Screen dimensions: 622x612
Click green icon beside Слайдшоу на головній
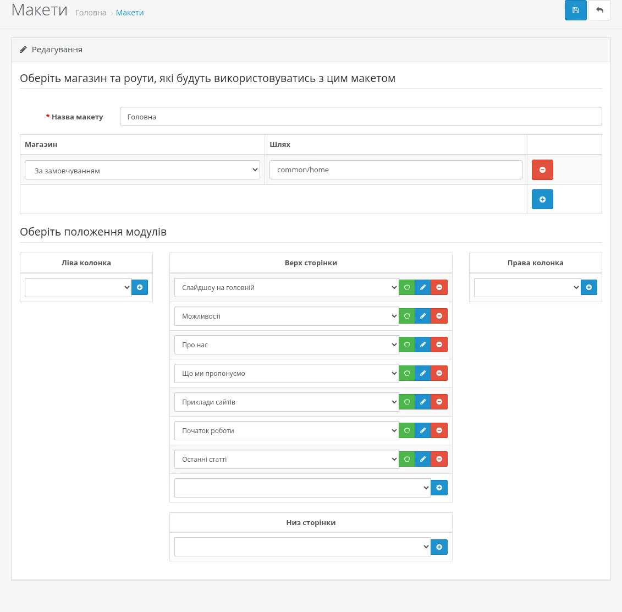(x=406, y=287)
